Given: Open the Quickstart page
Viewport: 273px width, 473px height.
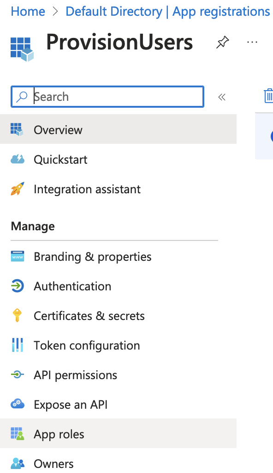Looking at the screenshot, I should point(119,159).
